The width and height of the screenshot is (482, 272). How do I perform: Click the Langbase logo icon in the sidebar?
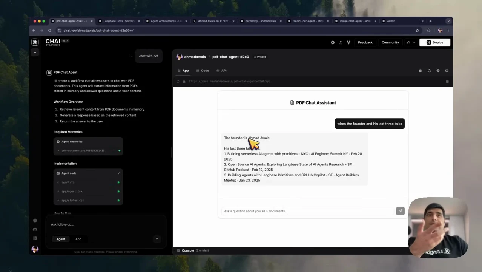tap(35, 42)
